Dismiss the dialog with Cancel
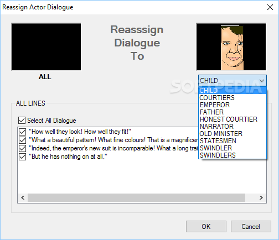 tap(251, 226)
